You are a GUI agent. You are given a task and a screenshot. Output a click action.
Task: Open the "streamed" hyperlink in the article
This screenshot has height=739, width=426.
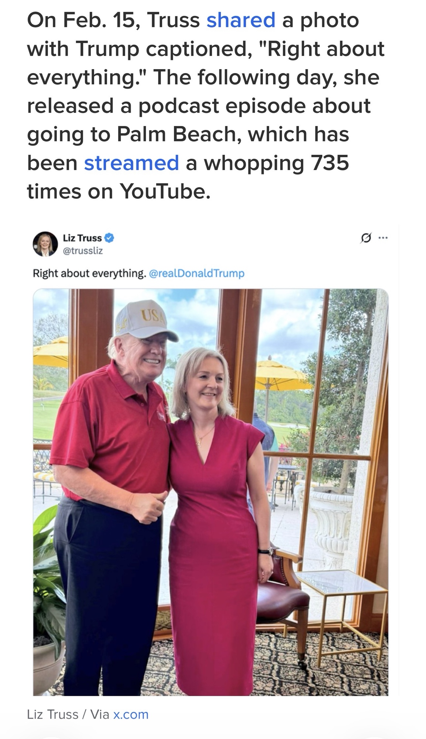click(131, 163)
